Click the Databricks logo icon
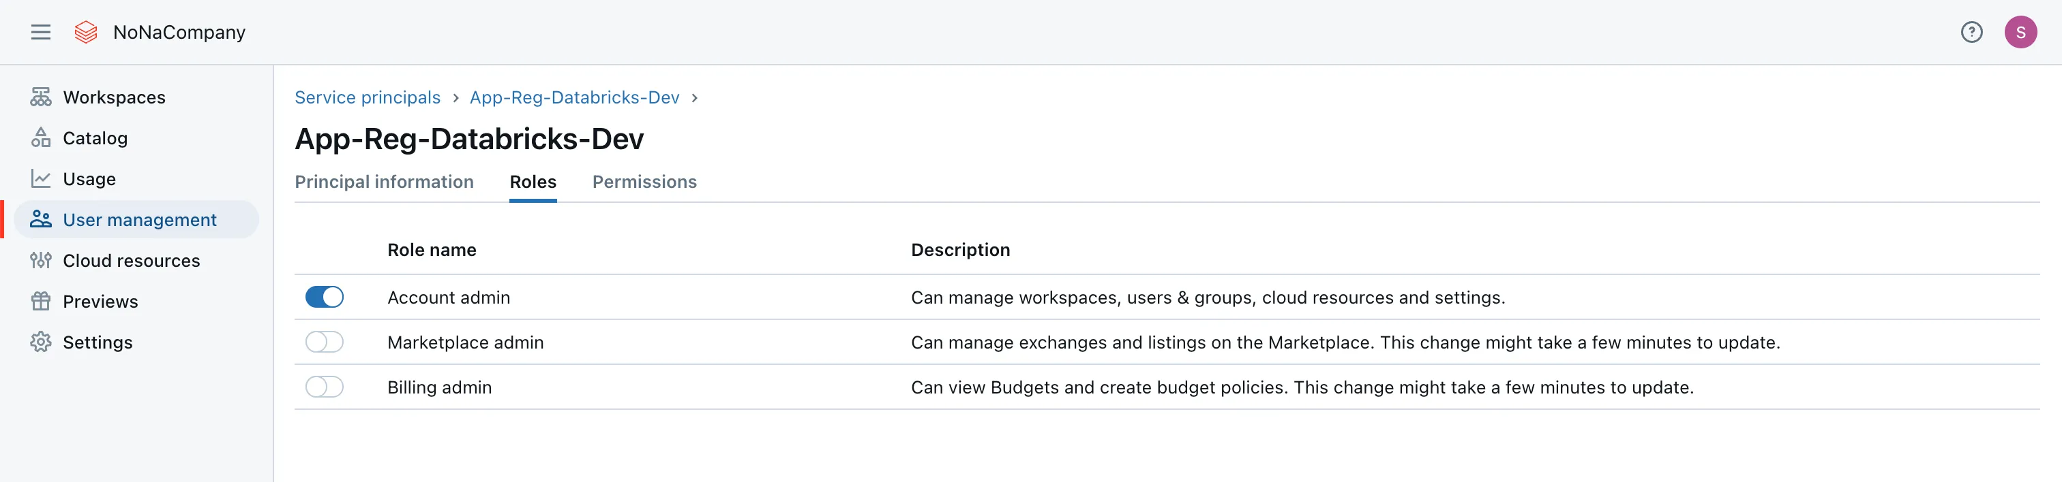Viewport: 2062px width, 482px height. pos(86,32)
